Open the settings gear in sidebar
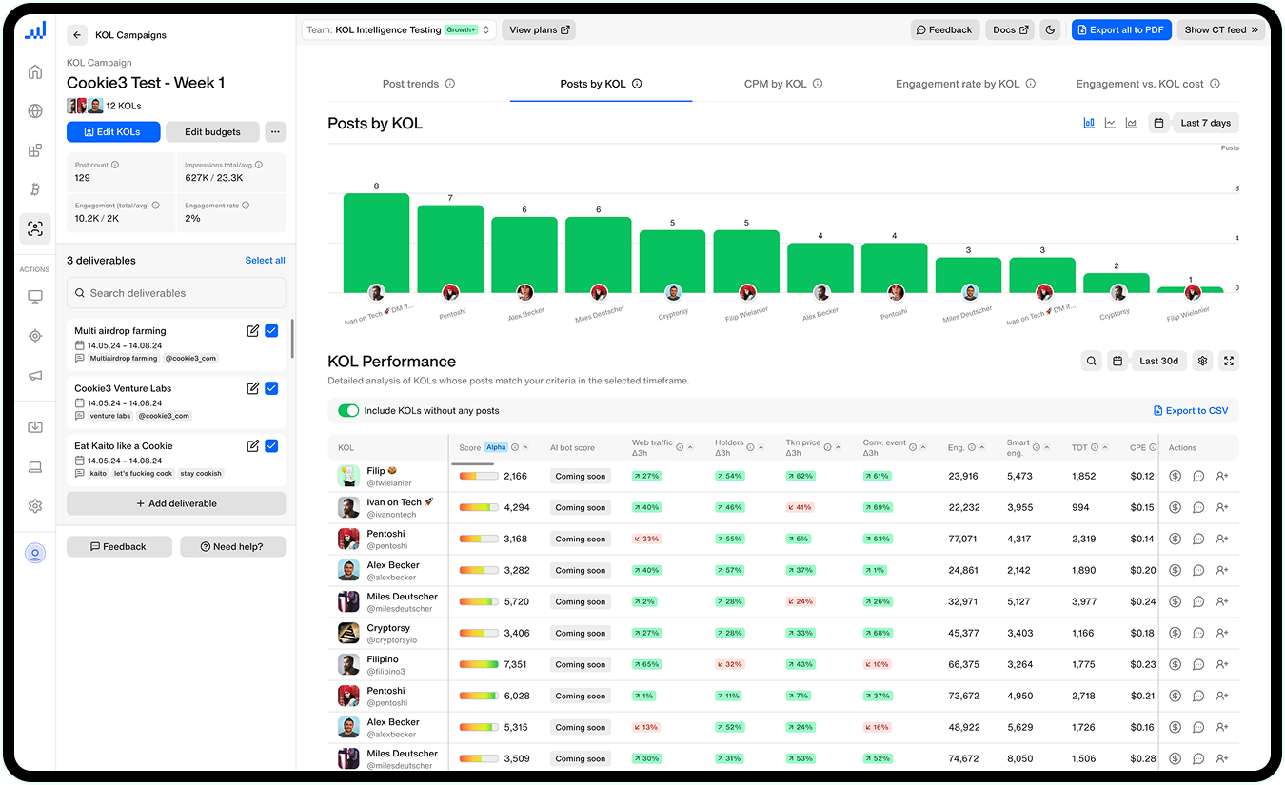This screenshot has width=1285, height=785. point(35,506)
